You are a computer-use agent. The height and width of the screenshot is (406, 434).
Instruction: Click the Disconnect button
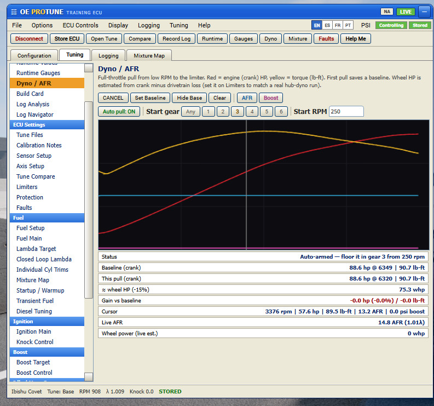tap(29, 38)
